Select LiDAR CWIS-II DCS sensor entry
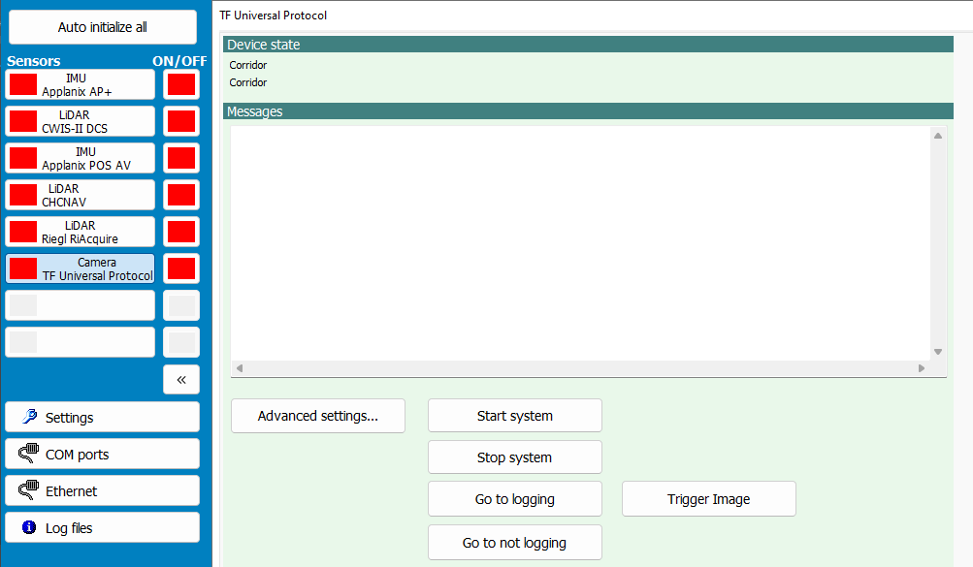 [97, 121]
